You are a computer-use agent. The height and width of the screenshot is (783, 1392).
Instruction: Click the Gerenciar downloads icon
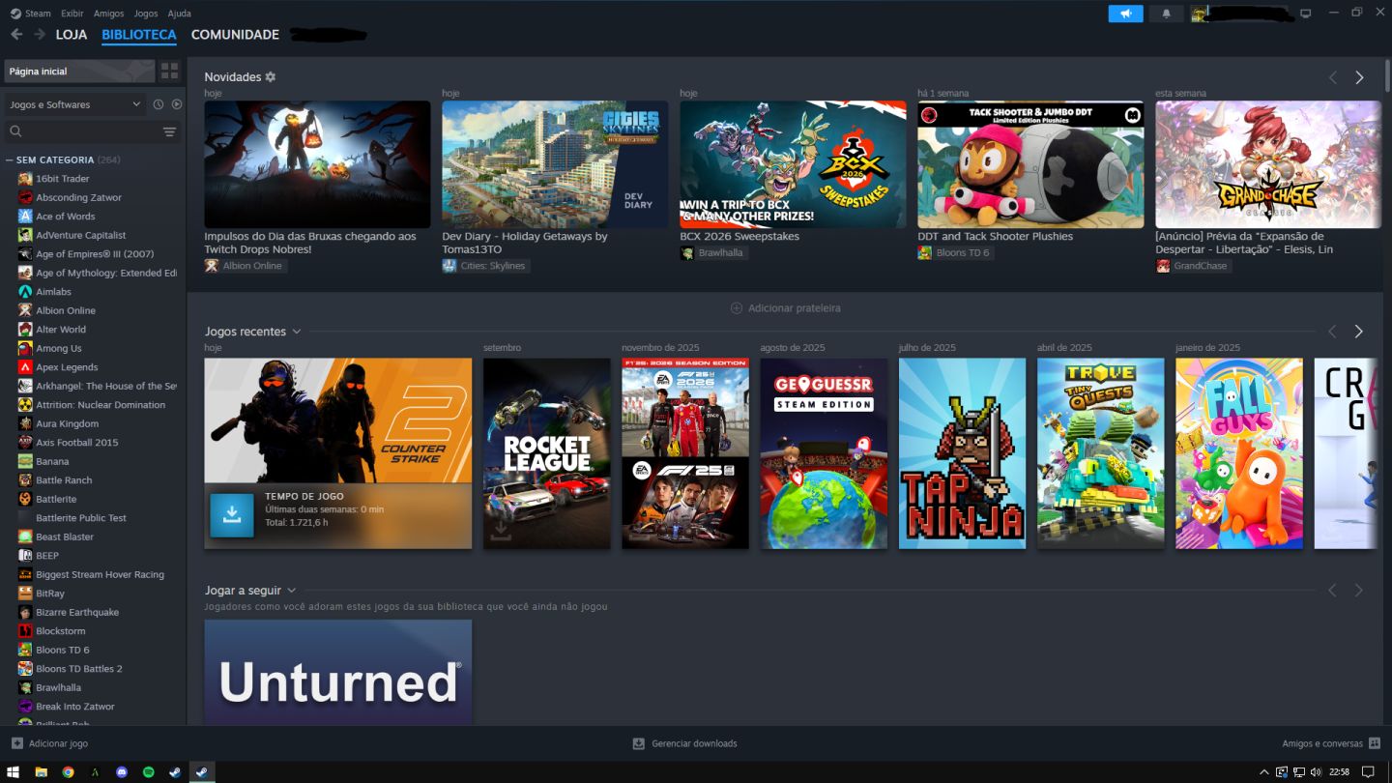pyautogui.click(x=638, y=743)
